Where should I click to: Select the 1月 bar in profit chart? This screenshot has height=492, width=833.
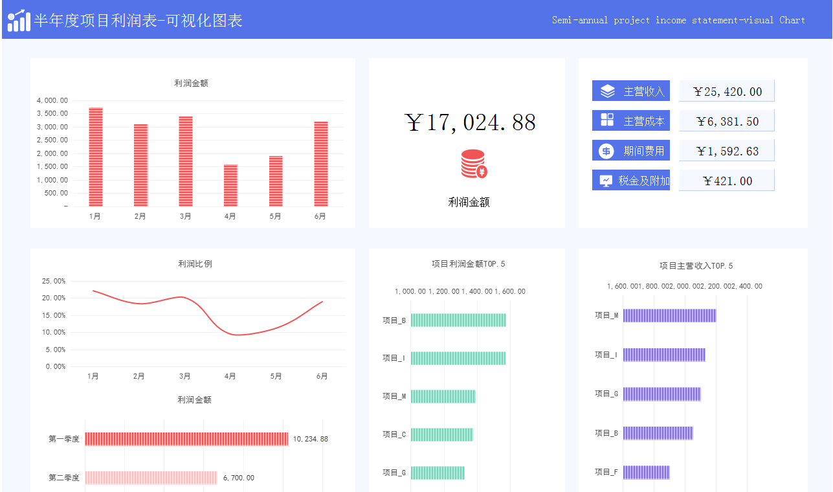[x=96, y=157]
